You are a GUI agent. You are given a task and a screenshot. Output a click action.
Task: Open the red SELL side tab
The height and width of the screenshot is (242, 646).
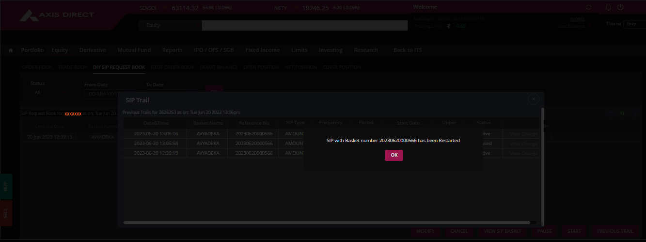[6, 213]
